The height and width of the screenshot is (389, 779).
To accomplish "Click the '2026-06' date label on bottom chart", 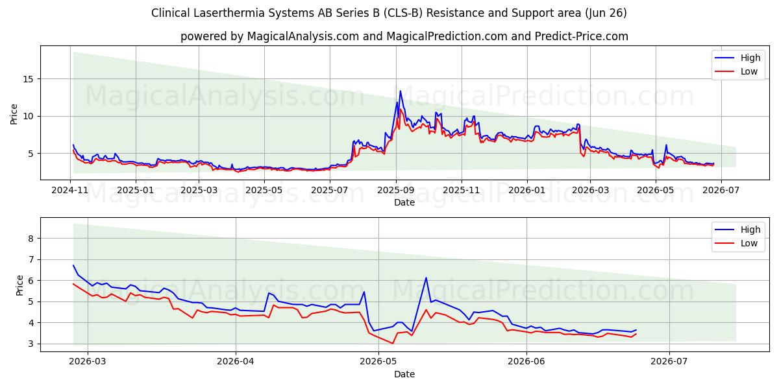I will click(x=526, y=361).
